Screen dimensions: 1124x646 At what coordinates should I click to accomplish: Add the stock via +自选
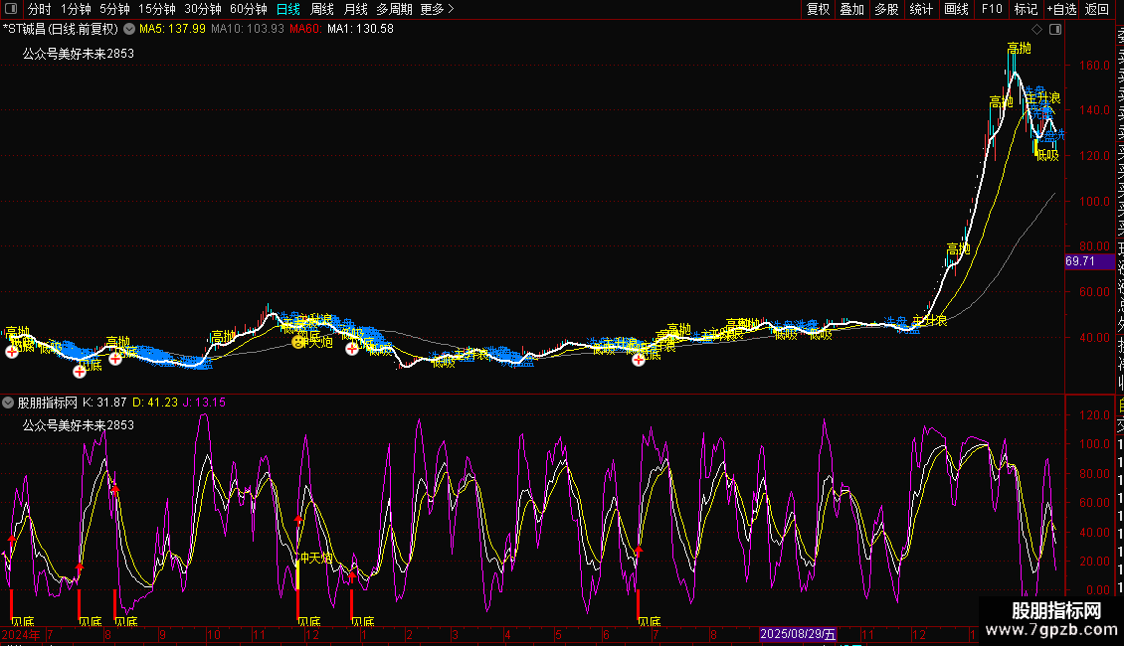(x=1060, y=9)
